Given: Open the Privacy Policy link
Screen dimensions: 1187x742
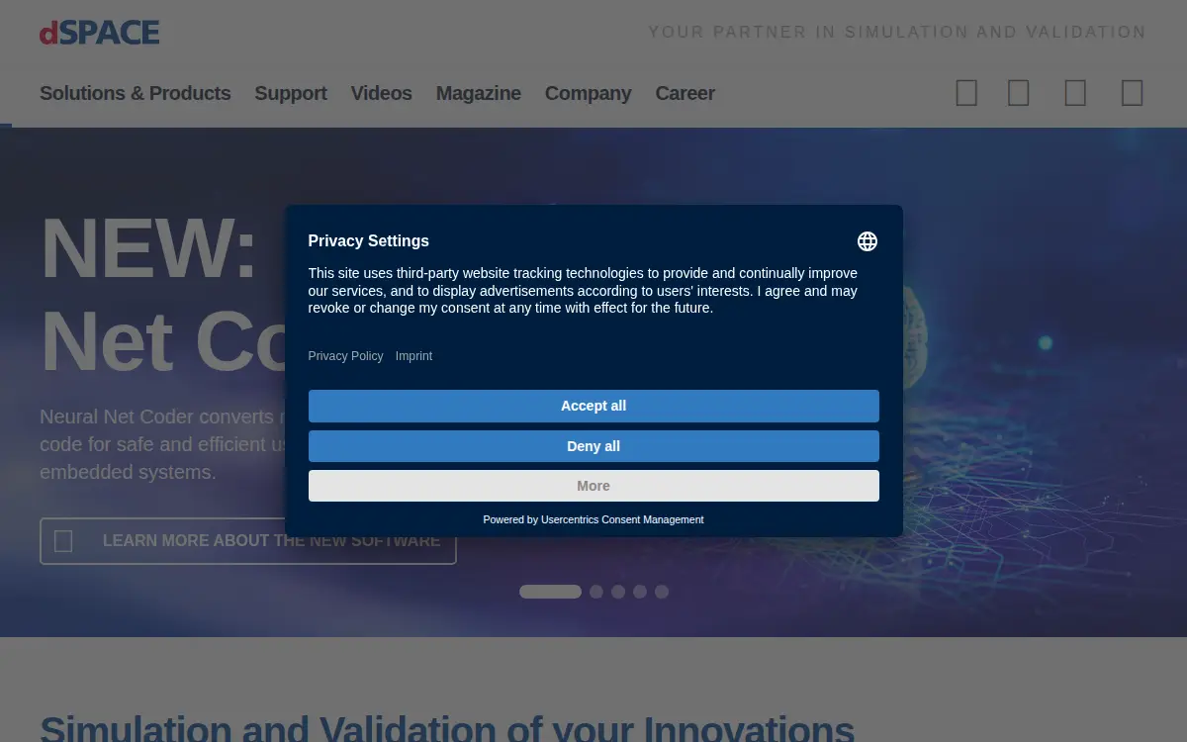Looking at the screenshot, I should [345, 356].
